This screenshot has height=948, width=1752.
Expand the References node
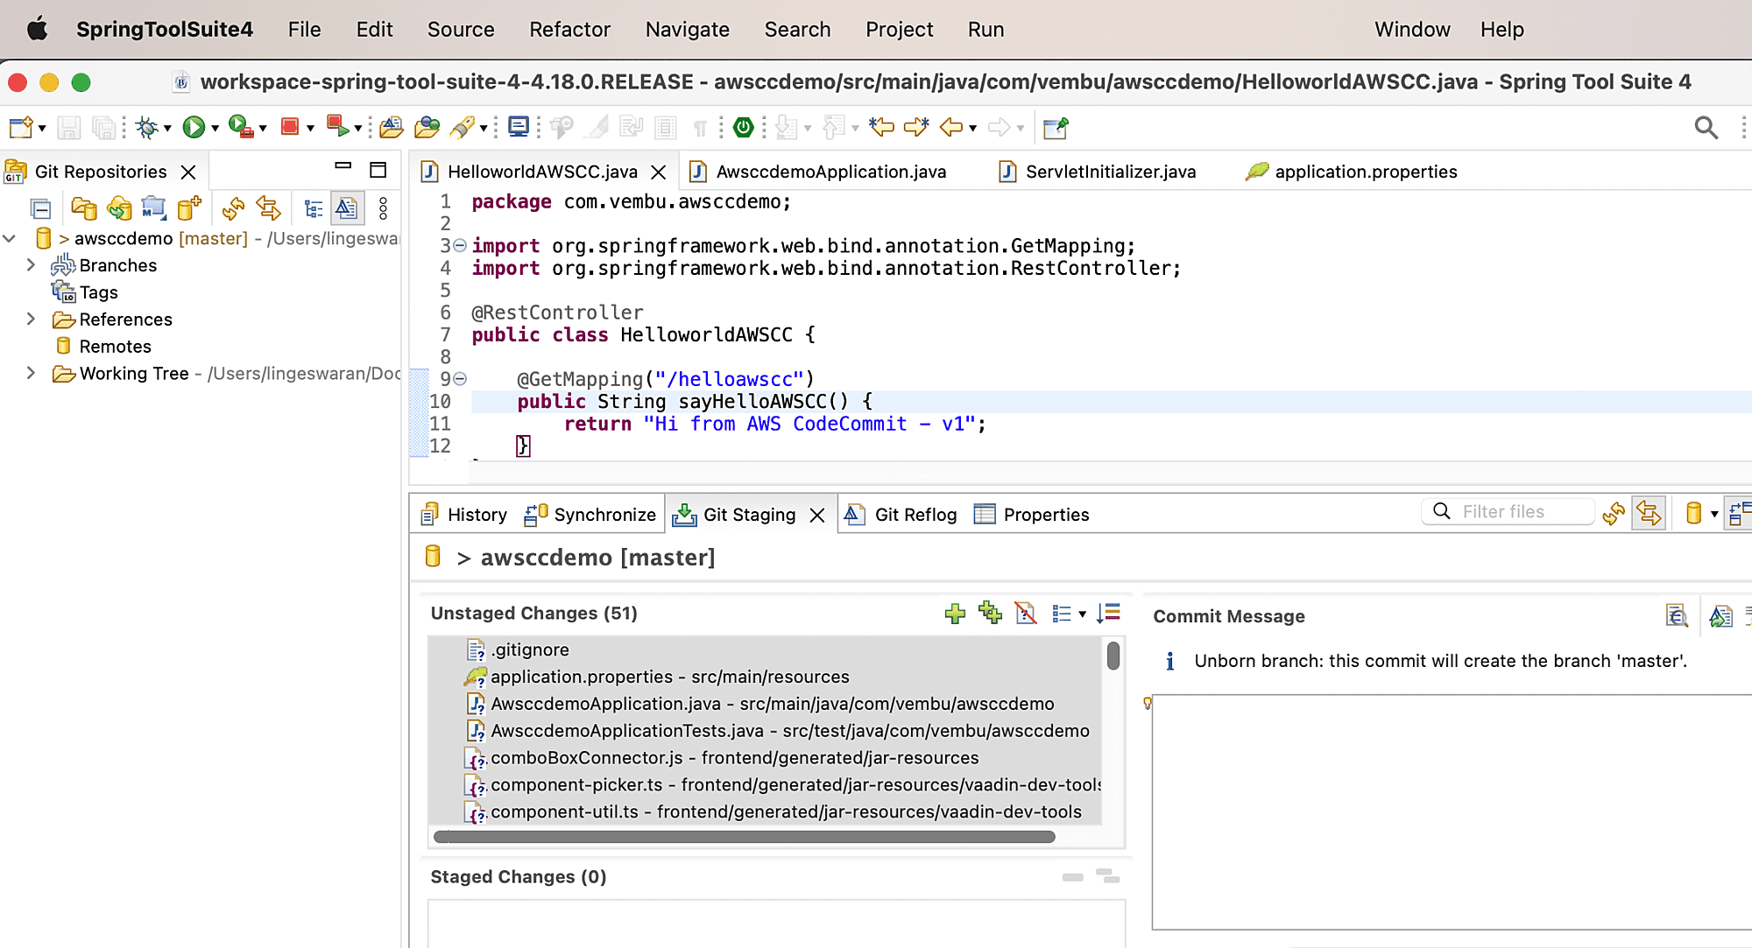click(31, 320)
